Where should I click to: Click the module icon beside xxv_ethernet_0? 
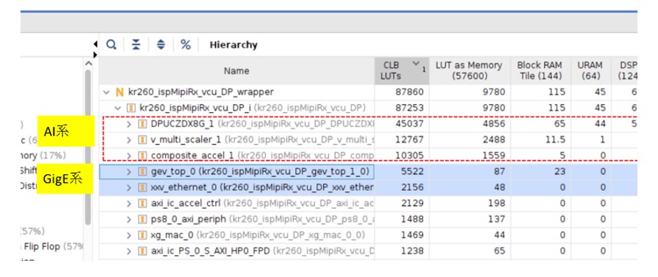tap(142, 188)
